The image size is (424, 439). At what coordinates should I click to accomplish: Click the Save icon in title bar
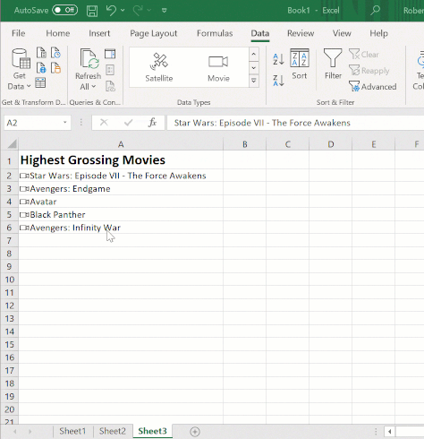[92, 11]
